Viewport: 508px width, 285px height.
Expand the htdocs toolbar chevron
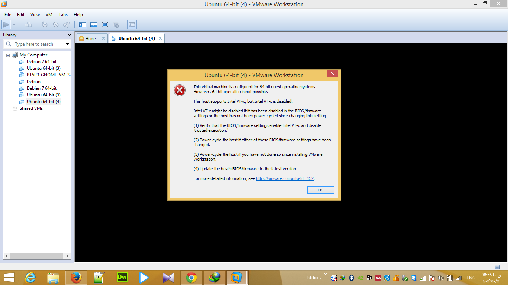click(325, 274)
